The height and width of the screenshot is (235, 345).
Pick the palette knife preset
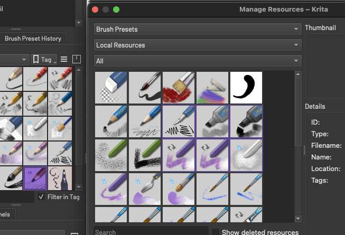tap(145, 189)
